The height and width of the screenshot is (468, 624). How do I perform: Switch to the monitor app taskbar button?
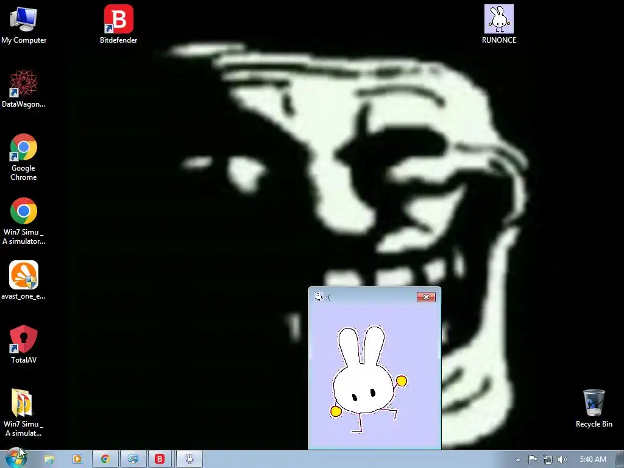[x=133, y=459]
